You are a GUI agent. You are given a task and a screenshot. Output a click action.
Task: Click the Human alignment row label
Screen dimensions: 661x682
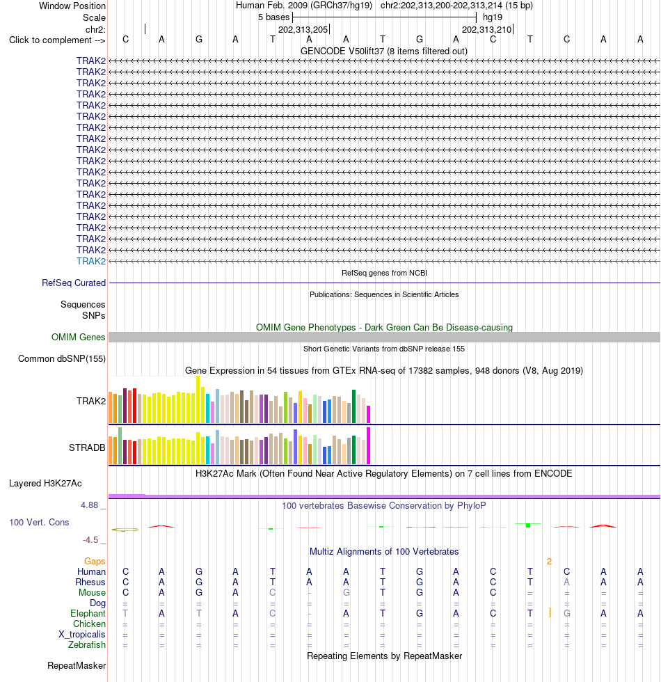[x=91, y=571]
